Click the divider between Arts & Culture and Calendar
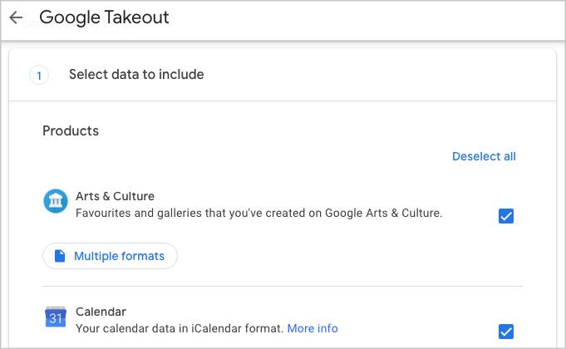This screenshot has height=349, width=566. coord(283,287)
